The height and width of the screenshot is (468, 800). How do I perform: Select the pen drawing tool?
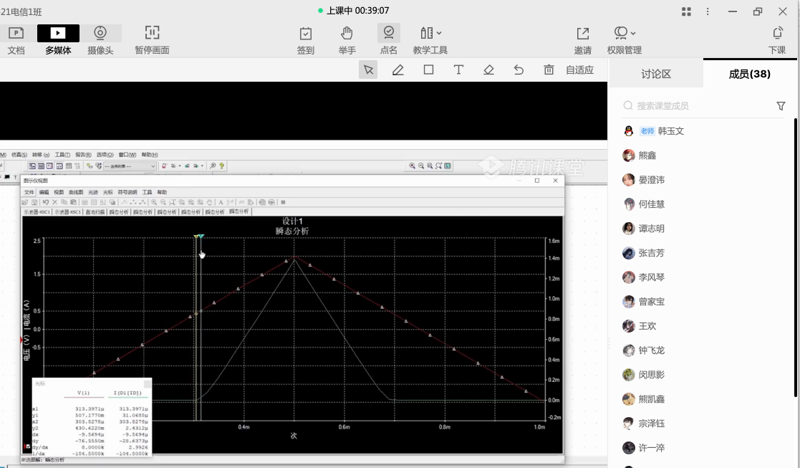[398, 70]
